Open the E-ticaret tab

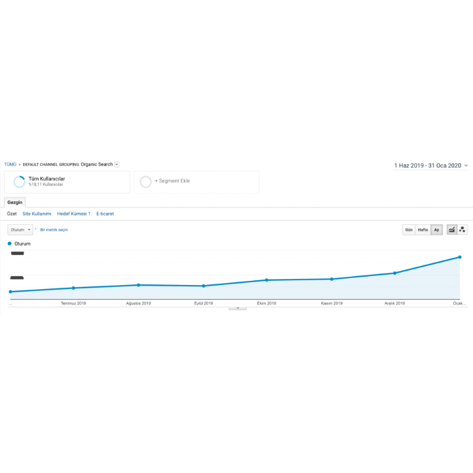(105, 213)
